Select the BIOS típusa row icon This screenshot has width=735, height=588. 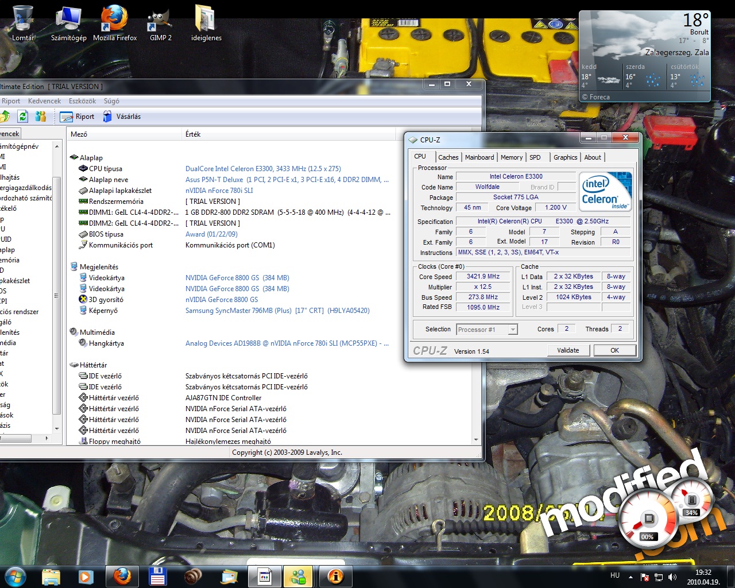point(83,234)
